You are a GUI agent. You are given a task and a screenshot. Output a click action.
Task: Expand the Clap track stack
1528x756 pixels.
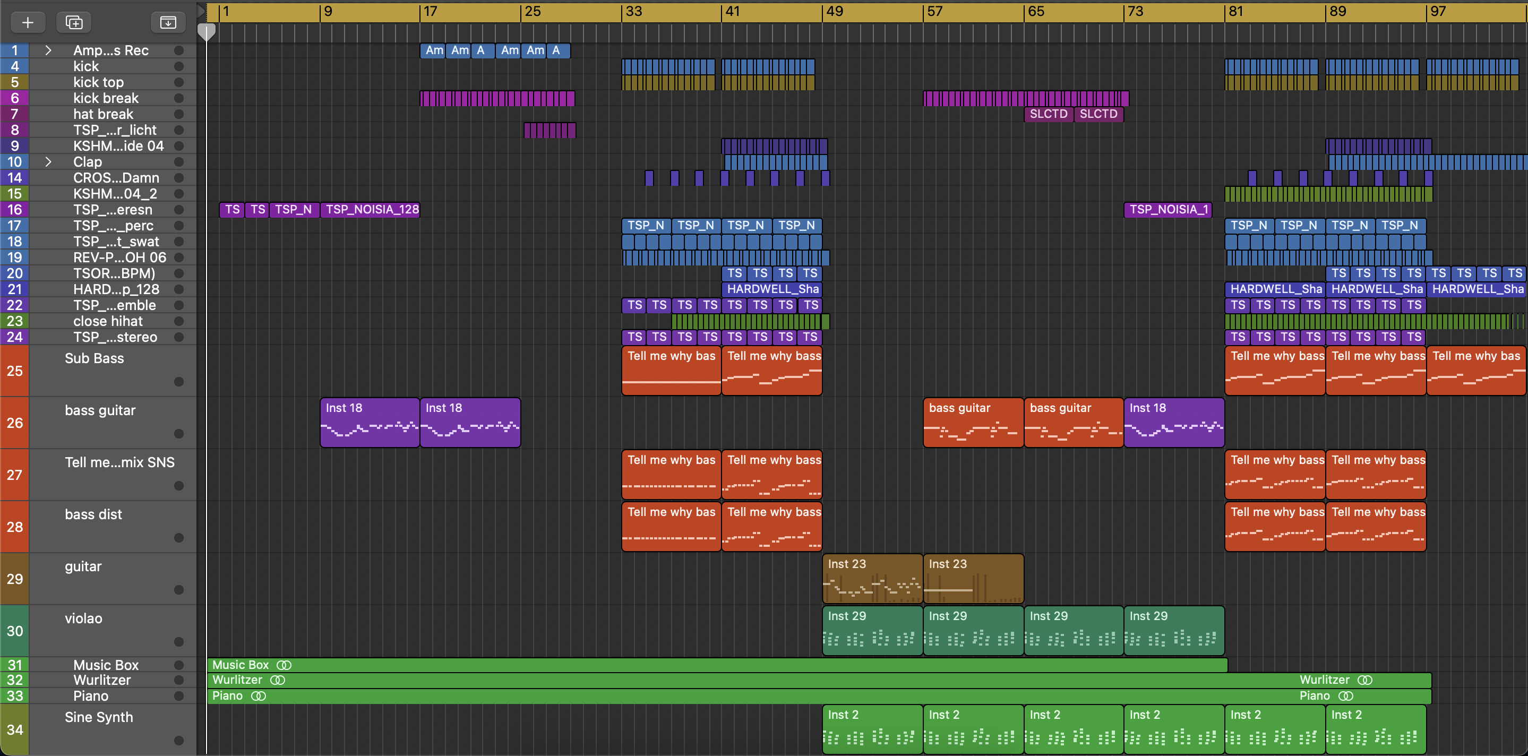coord(49,162)
